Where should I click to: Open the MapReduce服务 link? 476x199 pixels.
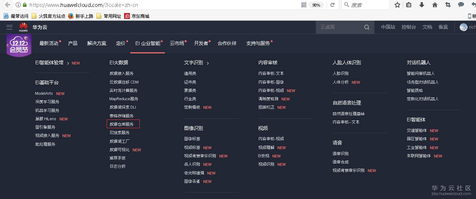coord(124,99)
